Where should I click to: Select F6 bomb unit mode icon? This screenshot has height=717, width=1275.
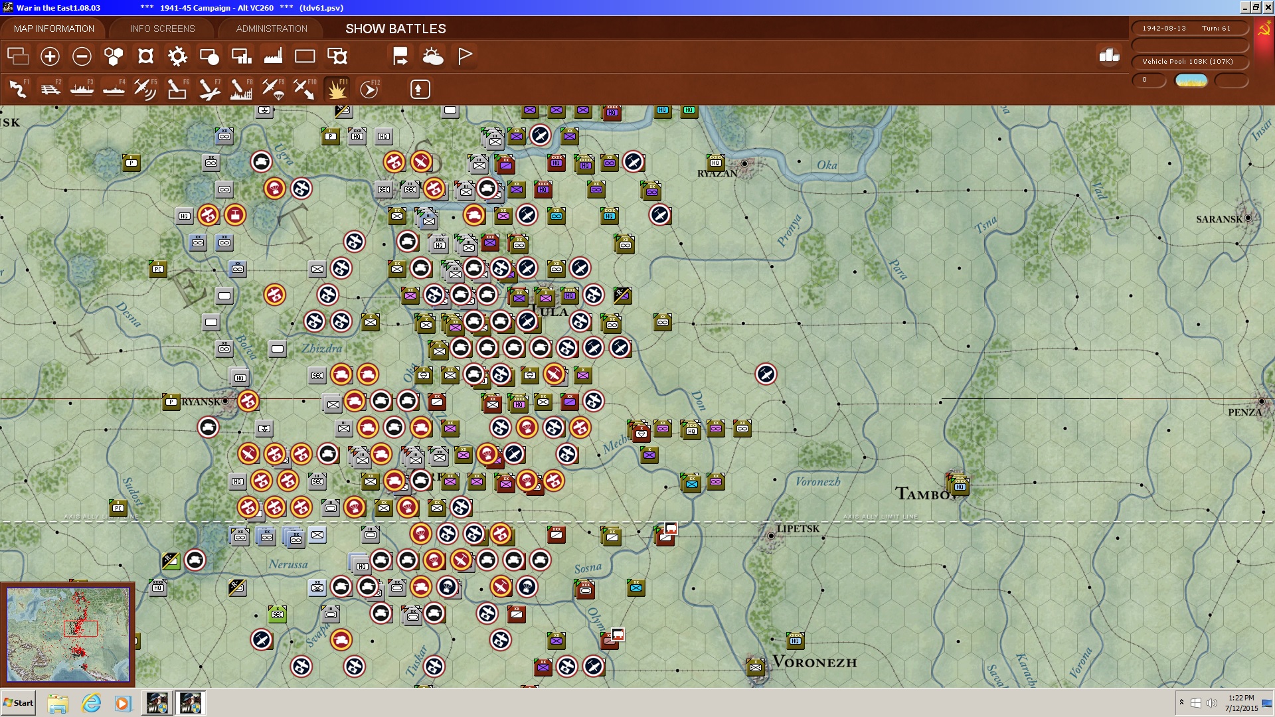click(x=177, y=89)
